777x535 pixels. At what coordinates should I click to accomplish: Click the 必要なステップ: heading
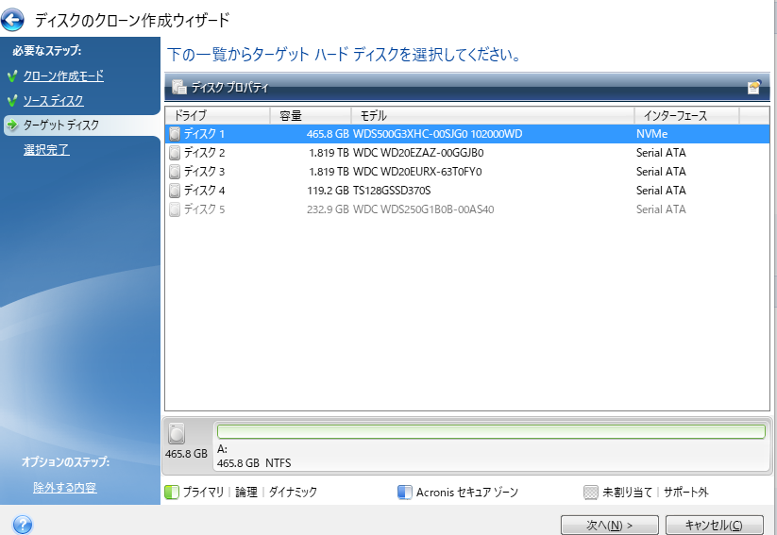point(47,51)
